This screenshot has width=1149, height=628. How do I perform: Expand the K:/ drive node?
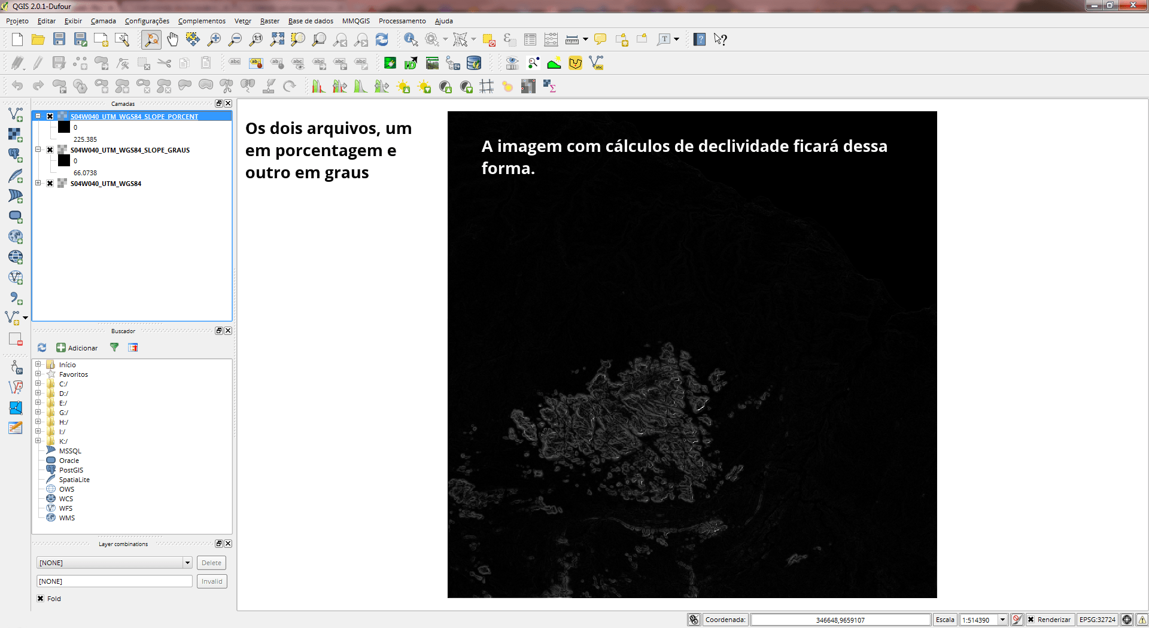(38, 441)
